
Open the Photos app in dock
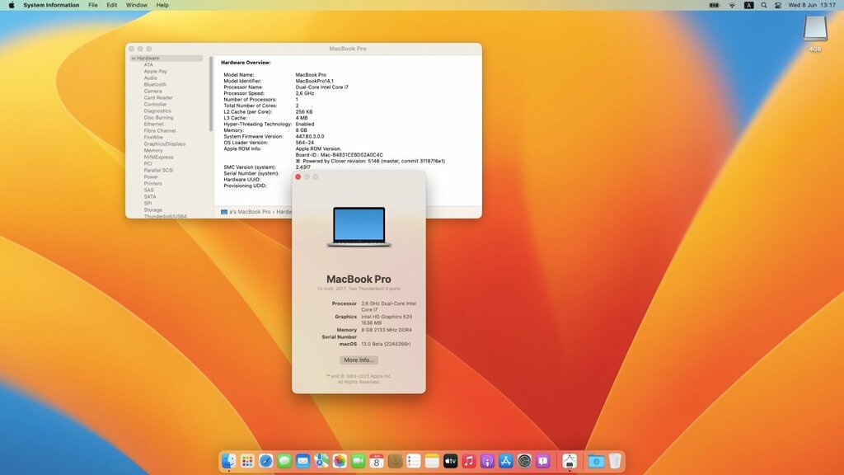coord(340,461)
